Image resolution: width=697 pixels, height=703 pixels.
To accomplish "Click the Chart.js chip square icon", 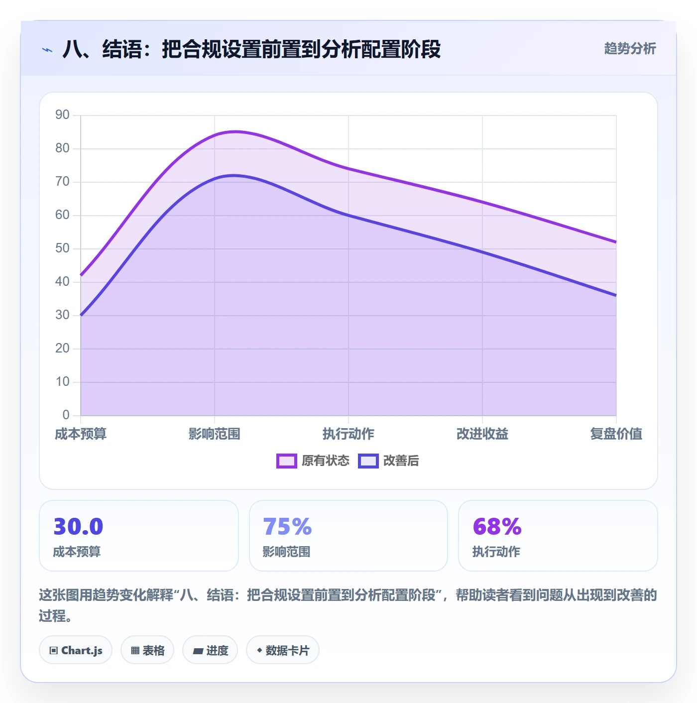I will point(54,651).
